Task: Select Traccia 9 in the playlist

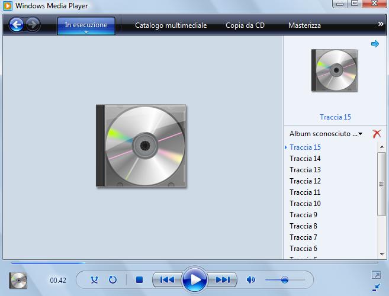Action: [x=303, y=215]
